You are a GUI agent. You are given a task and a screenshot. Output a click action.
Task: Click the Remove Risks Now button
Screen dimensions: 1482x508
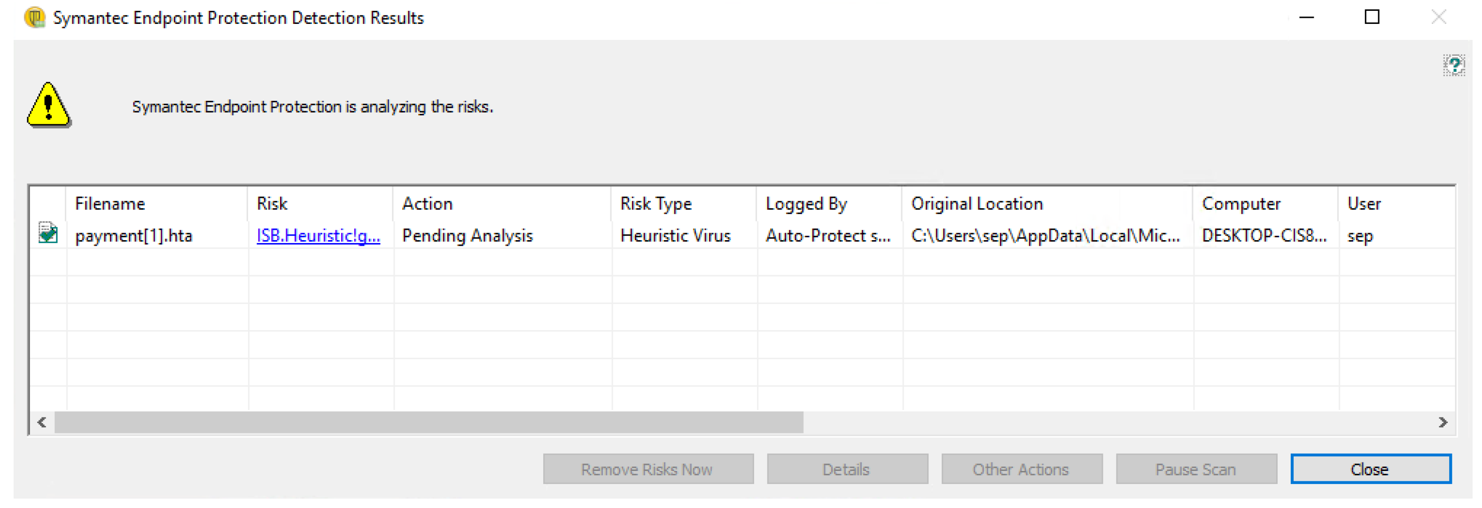point(648,470)
